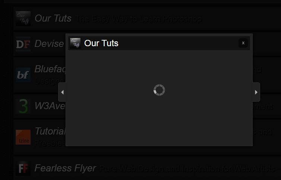
Task: Open the Fearless Flyer link
Action: pyautogui.click(x=65, y=168)
